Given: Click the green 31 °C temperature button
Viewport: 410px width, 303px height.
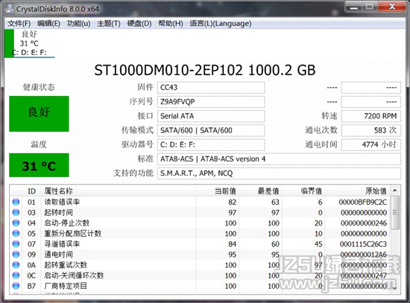Looking at the screenshot, I should [x=39, y=165].
